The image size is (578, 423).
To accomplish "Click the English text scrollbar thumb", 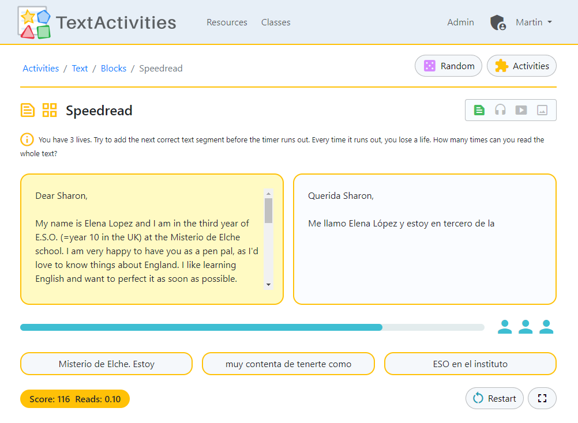I will [x=268, y=210].
